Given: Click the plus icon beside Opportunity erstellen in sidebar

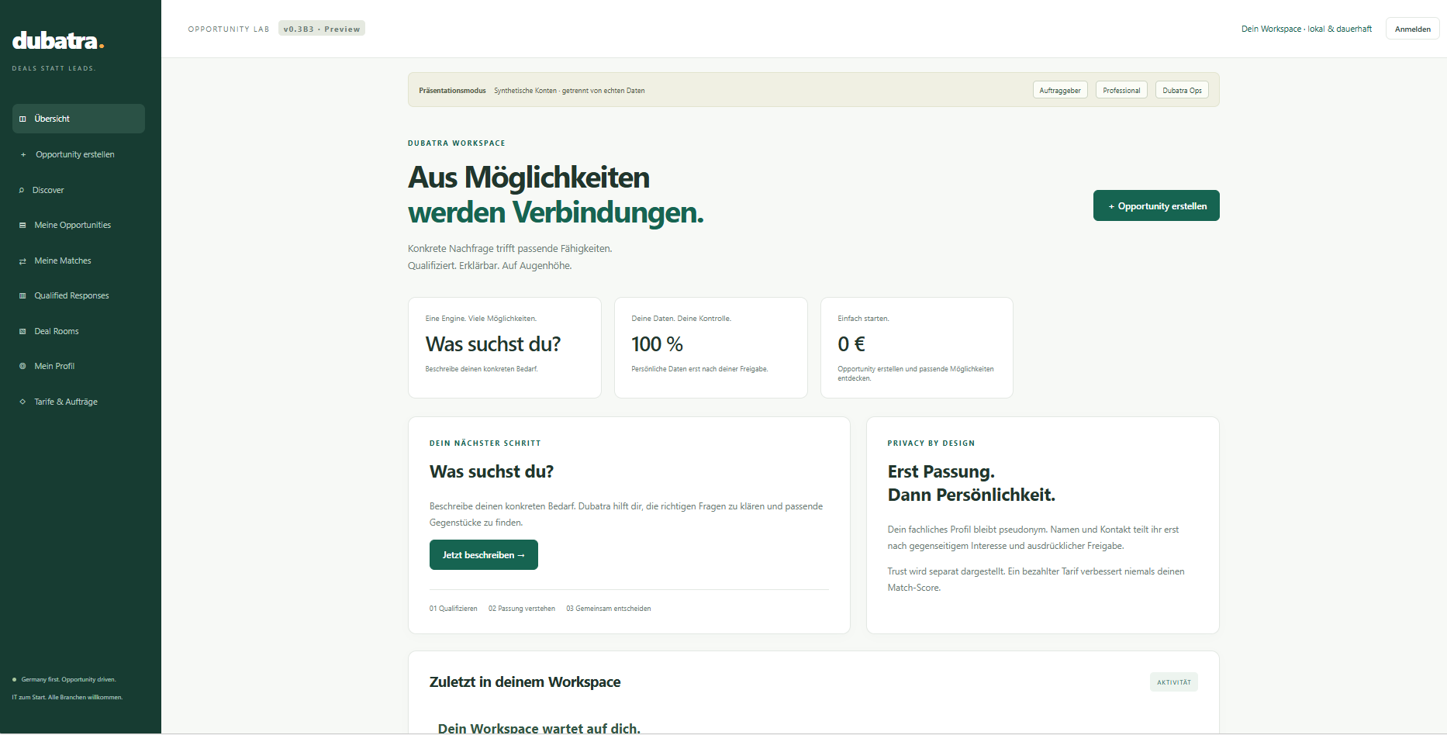Looking at the screenshot, I should pos(23,154).
